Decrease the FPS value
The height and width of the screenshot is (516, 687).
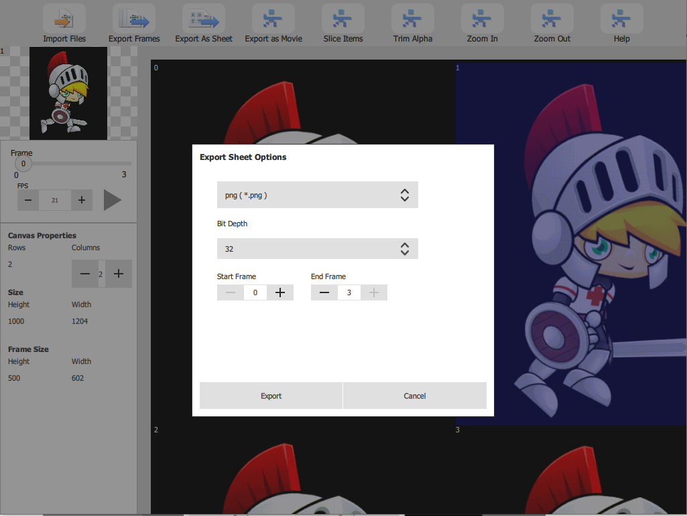[28, 200]
